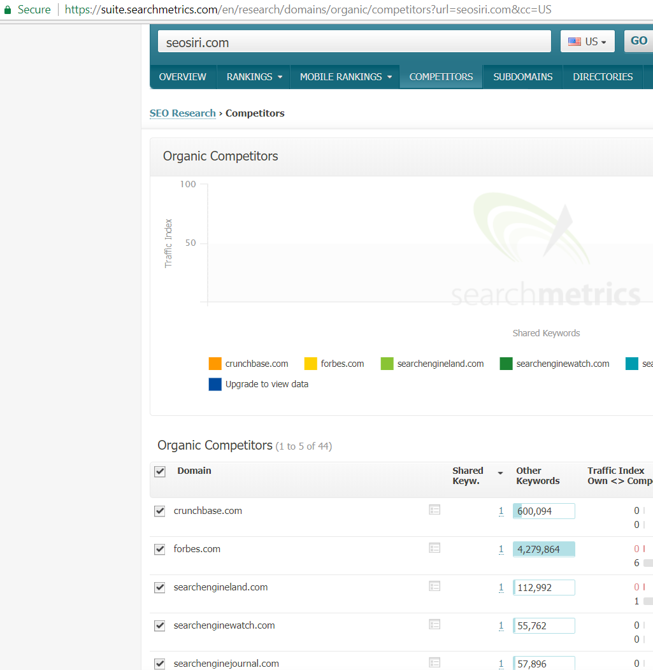Click the dark green searchenginewatch.com swatch
653x670 pixels.
coord(506,364)
